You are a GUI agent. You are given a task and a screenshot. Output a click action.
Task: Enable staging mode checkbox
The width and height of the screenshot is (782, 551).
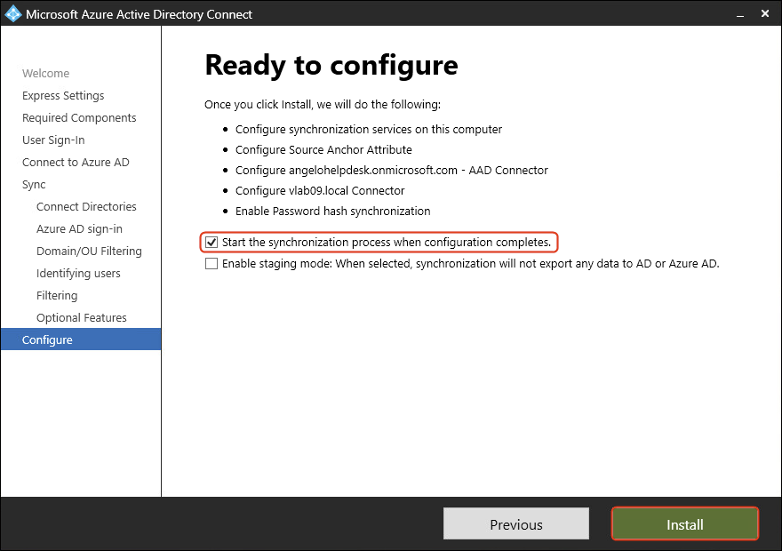211,264
